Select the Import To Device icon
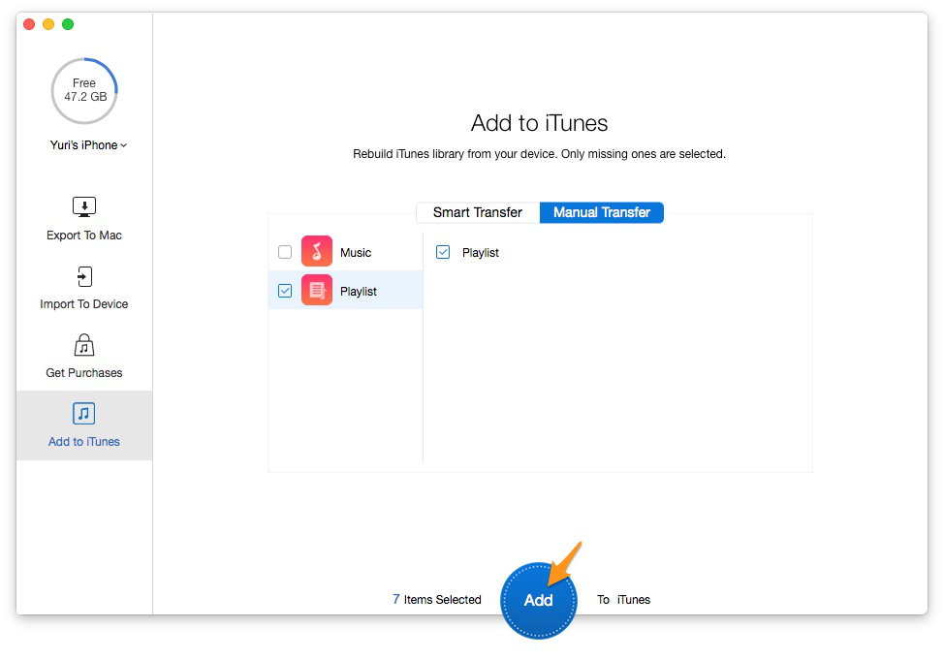The width and height of the screenshot is (944, 660). [84, 276]
